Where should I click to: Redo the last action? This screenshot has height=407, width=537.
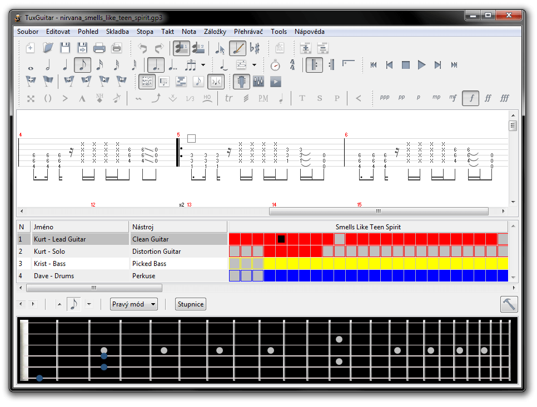tap(159, 48)
